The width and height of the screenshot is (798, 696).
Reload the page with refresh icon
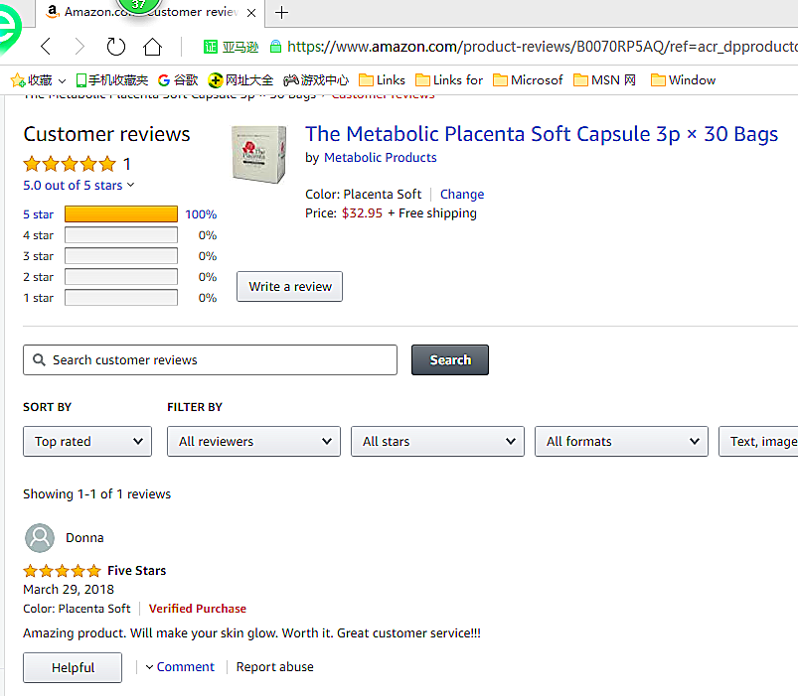tap(116, 47)
